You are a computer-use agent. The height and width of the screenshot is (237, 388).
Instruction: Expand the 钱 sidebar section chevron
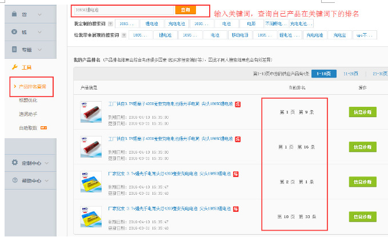pyautogui.click(x=39, y=32)
